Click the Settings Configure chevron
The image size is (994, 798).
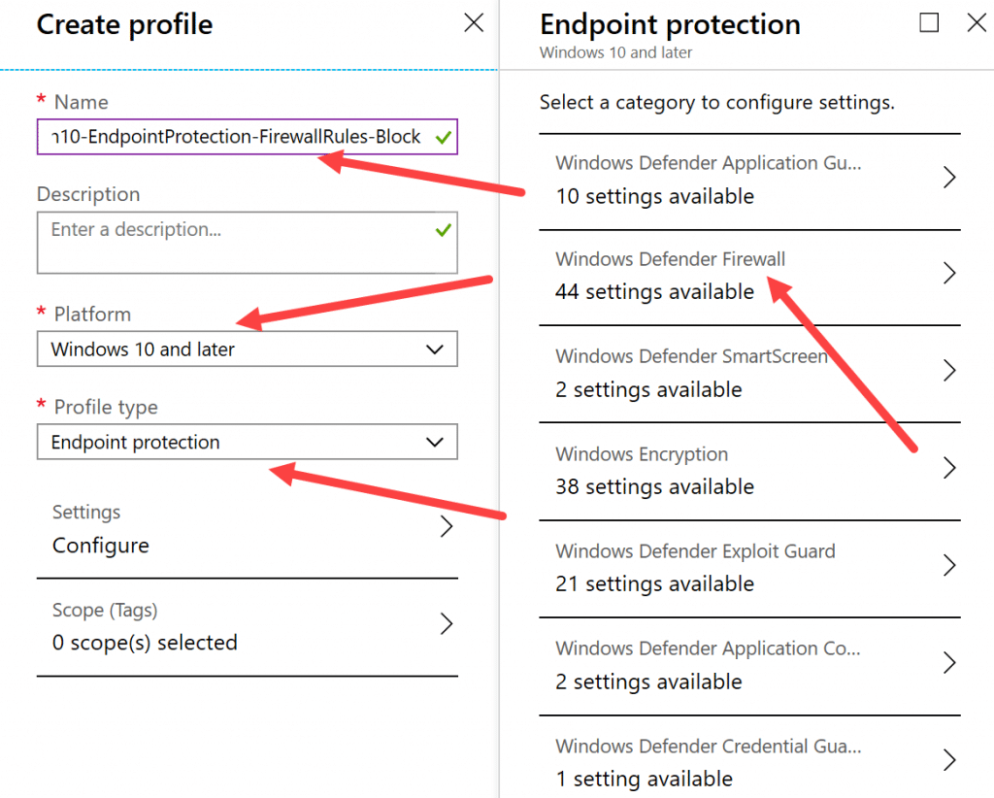point(446,527)
